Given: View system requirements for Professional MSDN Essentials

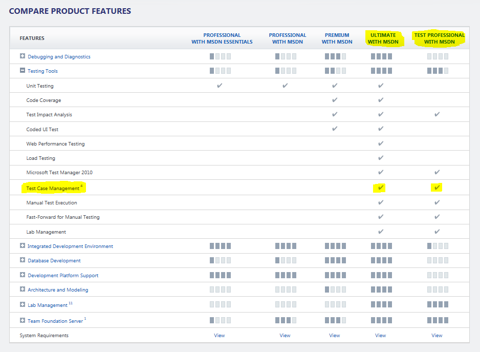Looking at the screenshot, I should [x=219, y=336].
